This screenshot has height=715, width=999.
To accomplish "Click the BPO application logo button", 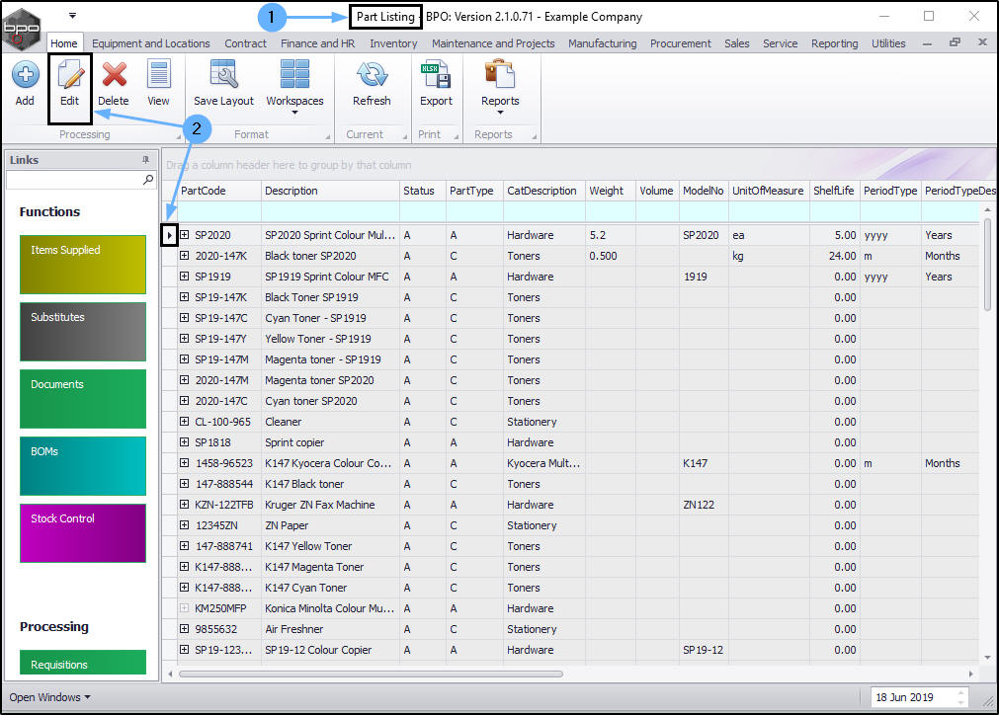I will (21, 28).
